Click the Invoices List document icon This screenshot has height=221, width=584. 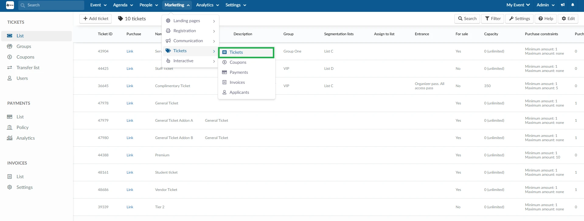10,176
